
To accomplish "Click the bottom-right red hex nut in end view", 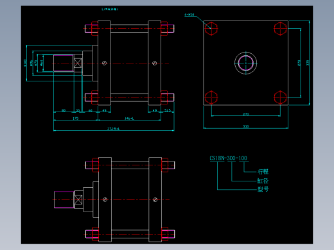I will 280,97.
